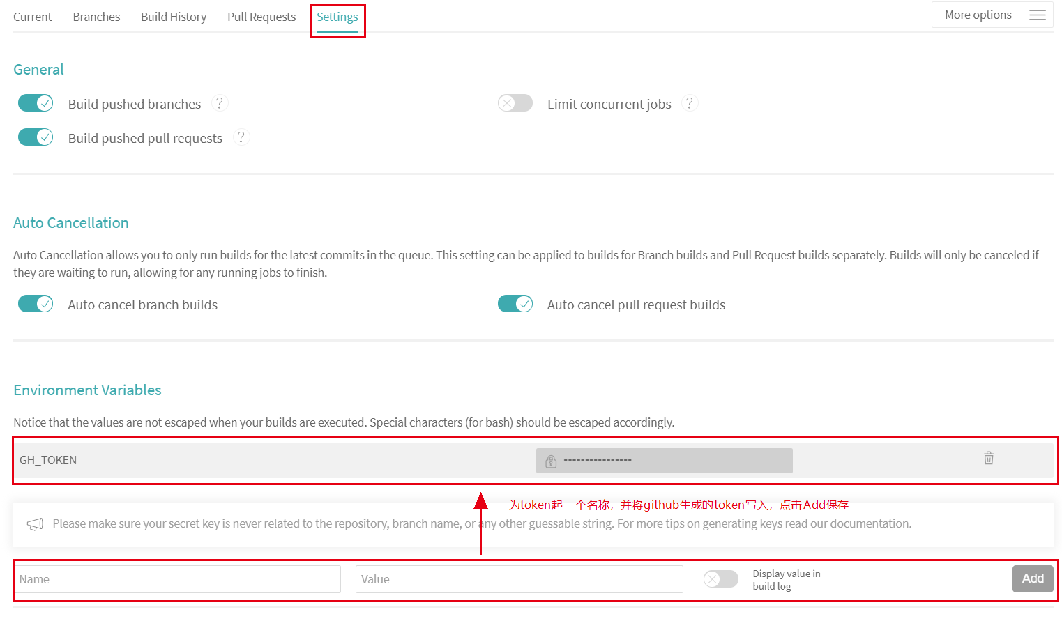Click the hamburger icon beside More options
Viewport: 1062px width, 621px height.
pos(1038,15)
